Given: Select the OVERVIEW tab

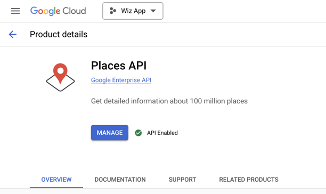Looking at the screenshot, I should point(56,180).
